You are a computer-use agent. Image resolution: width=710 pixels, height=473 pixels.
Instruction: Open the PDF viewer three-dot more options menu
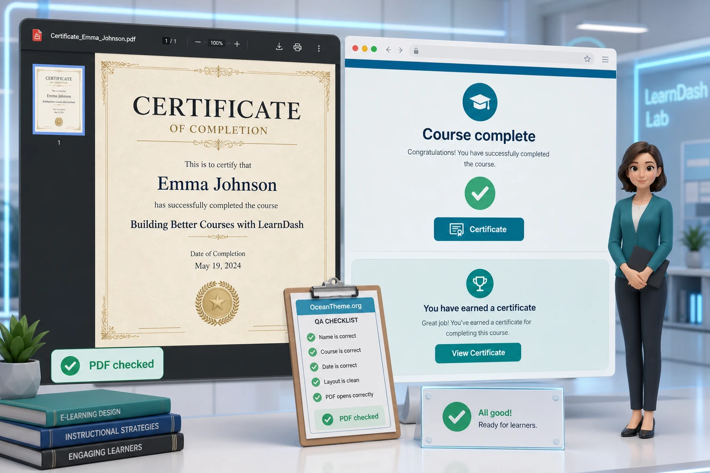318,49
